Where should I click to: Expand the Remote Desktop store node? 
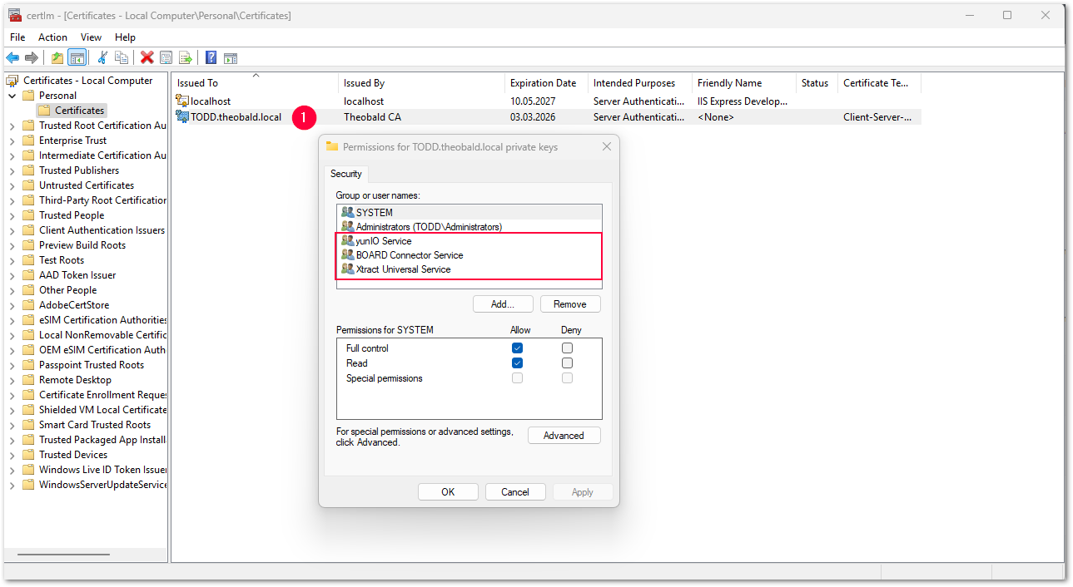tap(12, 380)
